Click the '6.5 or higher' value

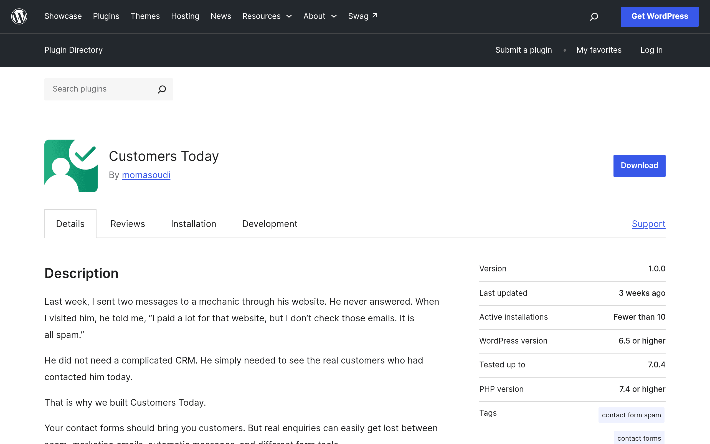pyautogui.click(x=642, y=341)
